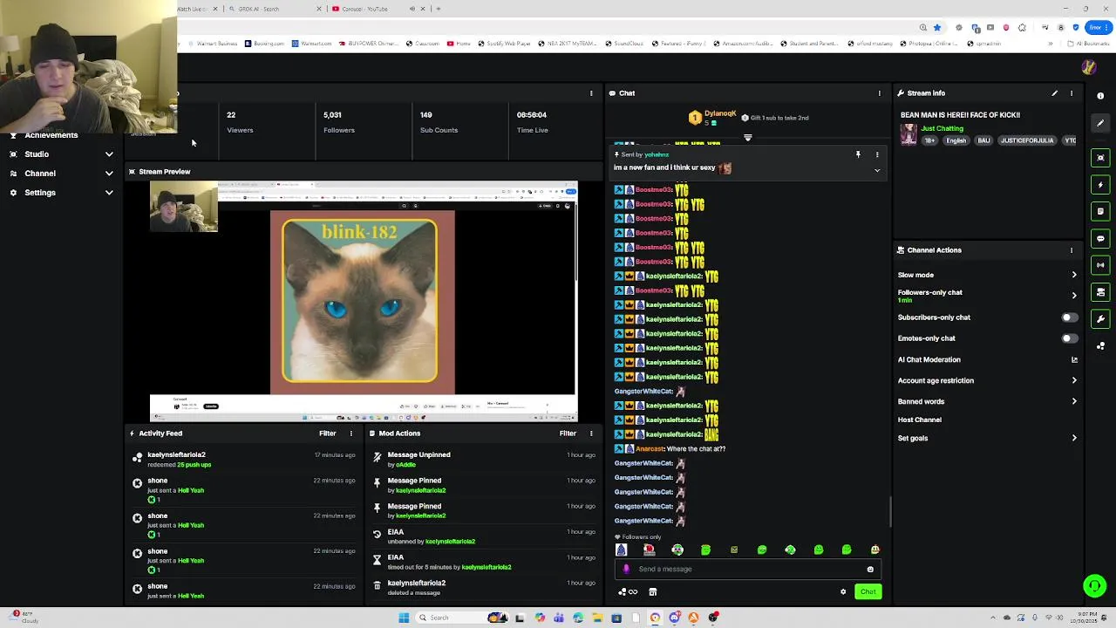The height and width of the screenshot is (628, 1116).
Task: Toggle the chat bubble widget icon in sidebar
Action: coord(1100,238)
